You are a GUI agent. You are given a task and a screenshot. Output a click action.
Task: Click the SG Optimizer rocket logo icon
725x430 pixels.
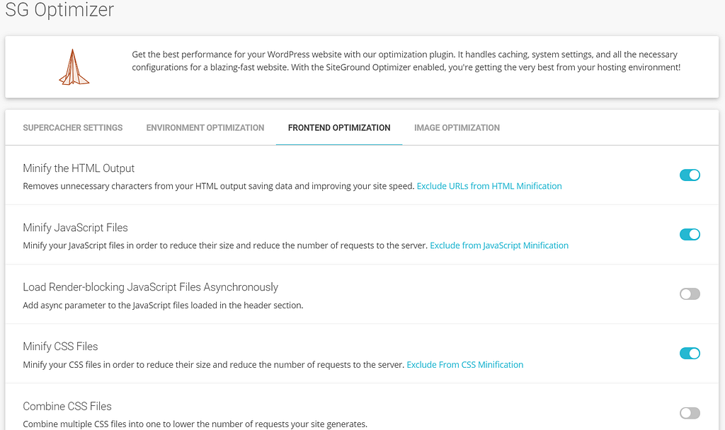click(x=74, y=67)
